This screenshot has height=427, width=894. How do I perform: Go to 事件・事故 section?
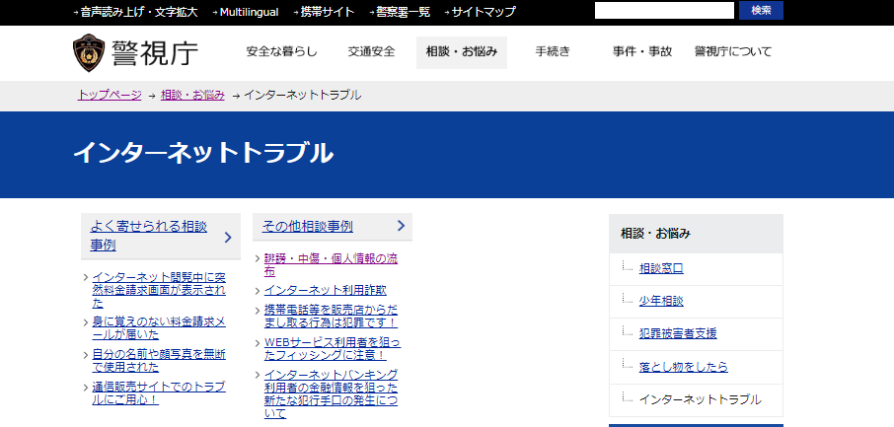641,52
